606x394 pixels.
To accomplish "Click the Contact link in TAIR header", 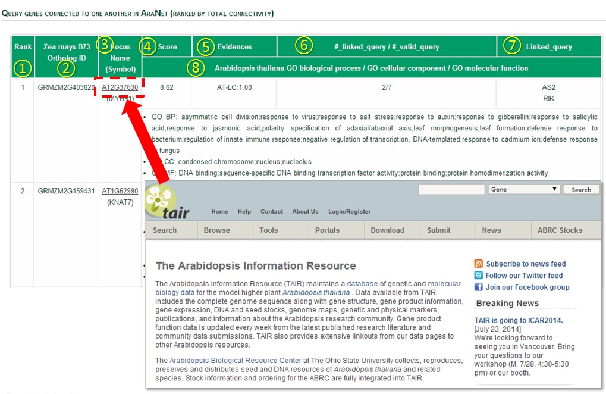I will [x=271, y=211].
